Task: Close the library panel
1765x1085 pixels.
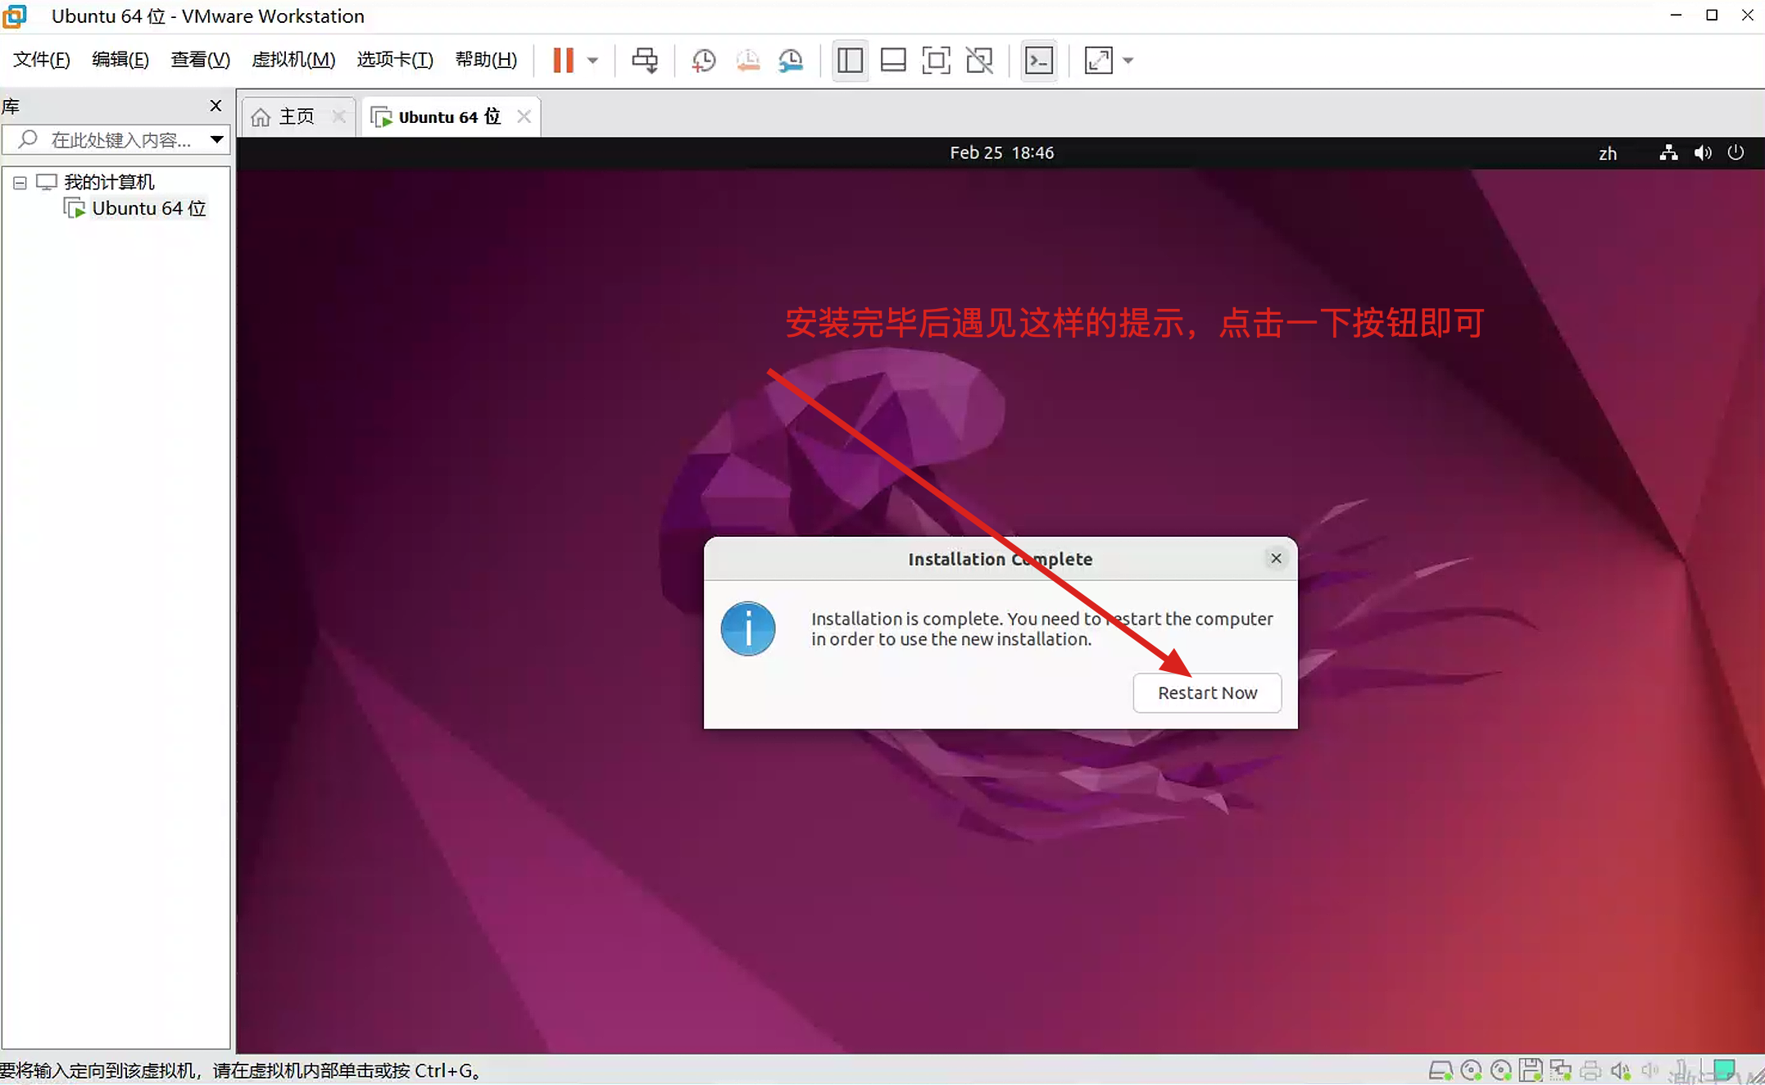Action: [x=216, y=106]
